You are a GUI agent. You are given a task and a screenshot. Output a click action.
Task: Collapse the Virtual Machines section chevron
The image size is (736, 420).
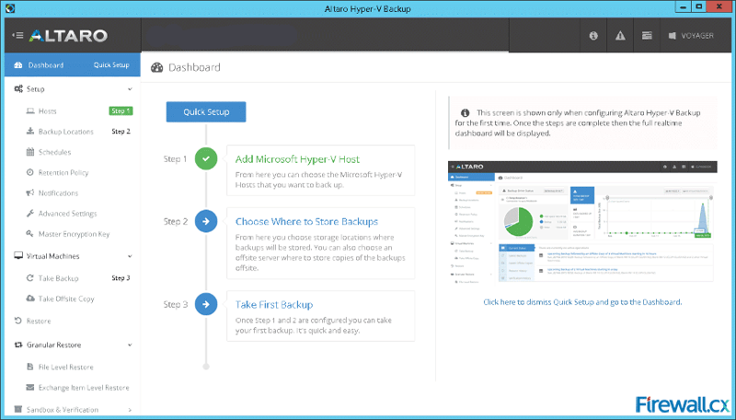pos(130,256)
